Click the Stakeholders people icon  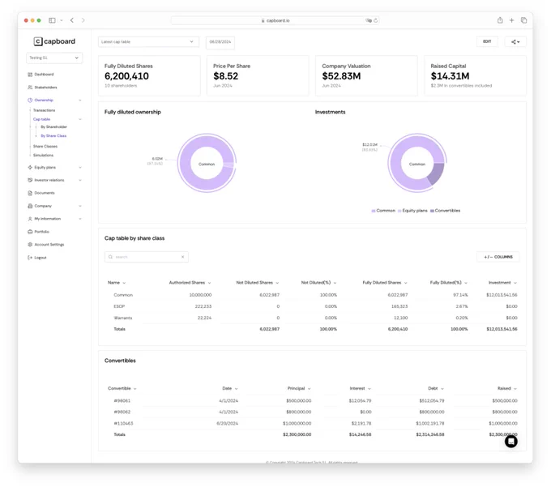[x=30, y=88]
